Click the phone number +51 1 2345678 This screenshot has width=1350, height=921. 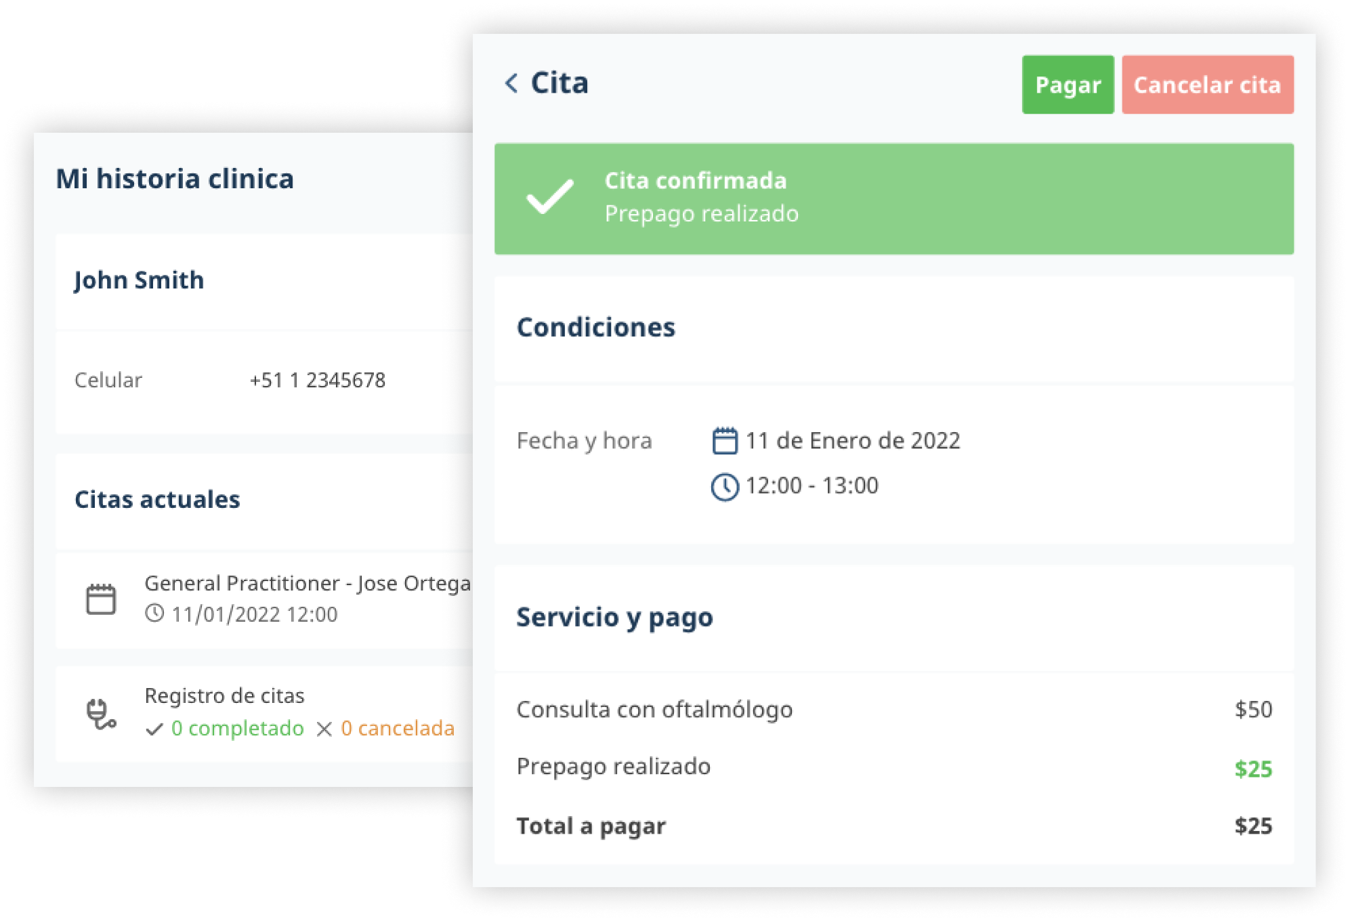coord(318,380)
